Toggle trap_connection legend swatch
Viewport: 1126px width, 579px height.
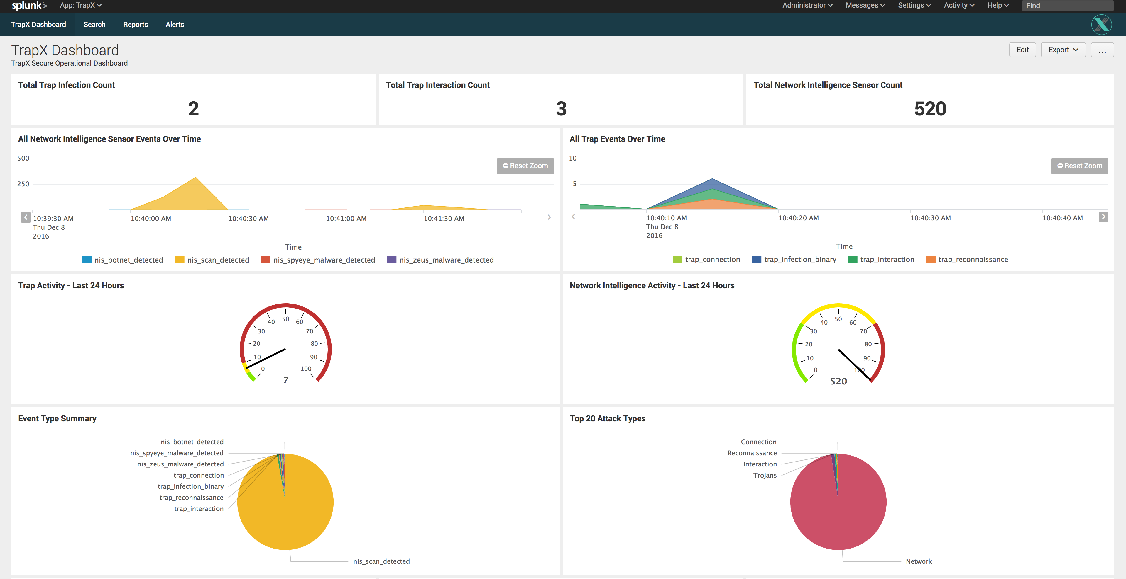[x=677, y=259]
